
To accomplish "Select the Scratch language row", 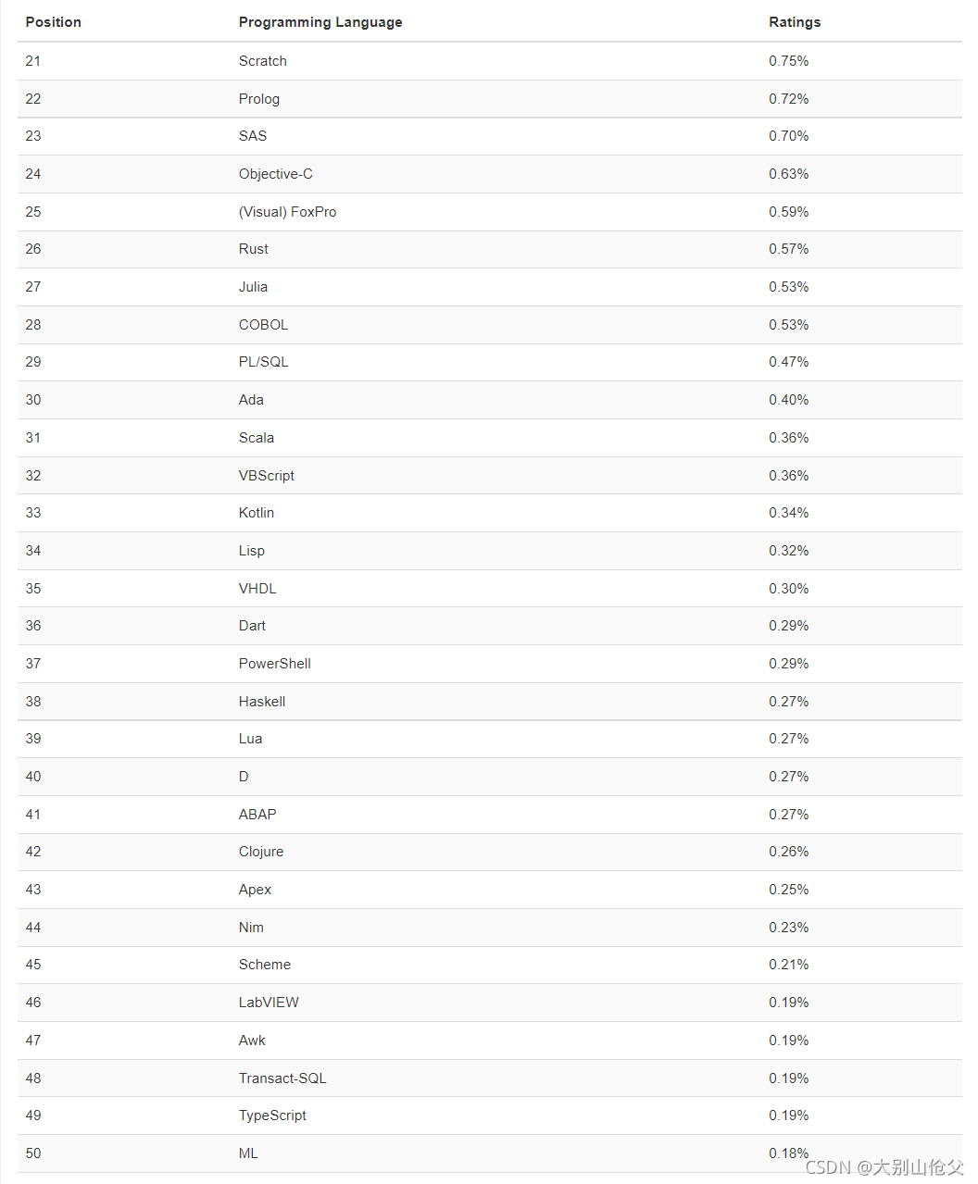I will point(489,61).
